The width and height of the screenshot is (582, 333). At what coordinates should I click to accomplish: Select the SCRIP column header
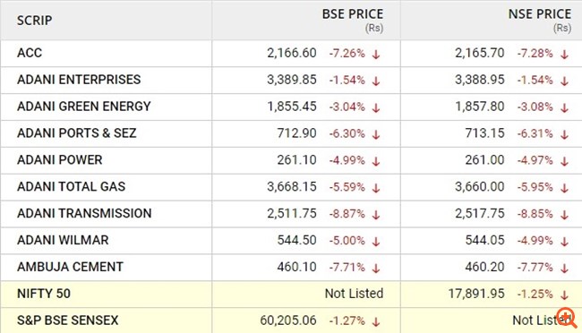pos(35,21)
